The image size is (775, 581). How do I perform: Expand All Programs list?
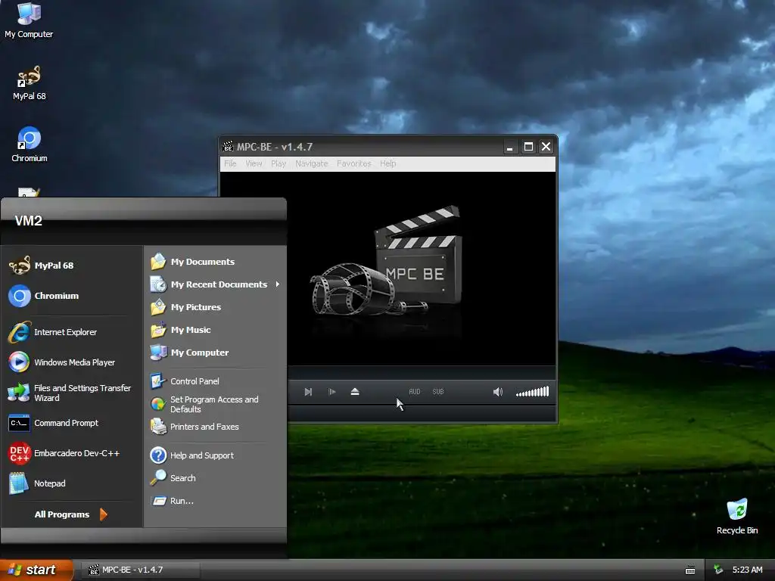click(x=70, y=514)
